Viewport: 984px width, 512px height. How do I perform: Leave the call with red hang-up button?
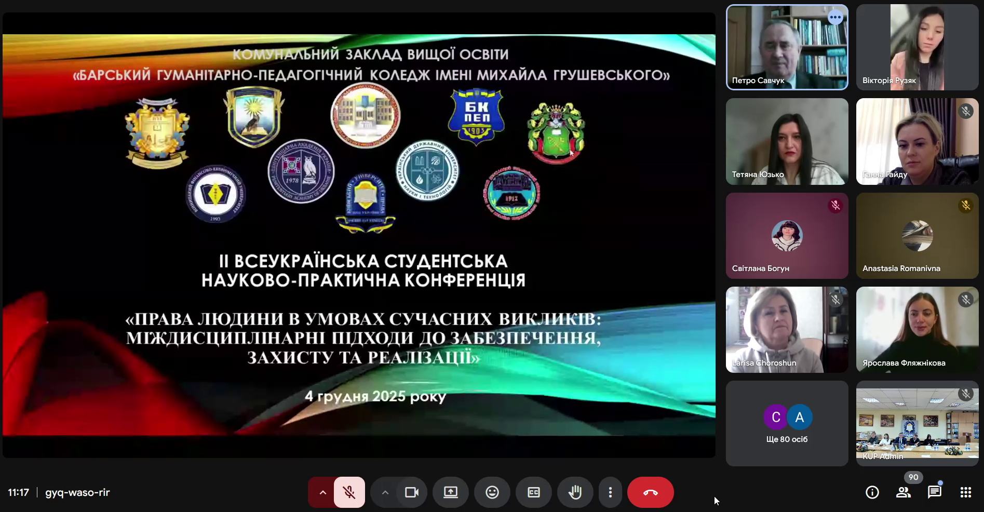click(x=650, y=492)
